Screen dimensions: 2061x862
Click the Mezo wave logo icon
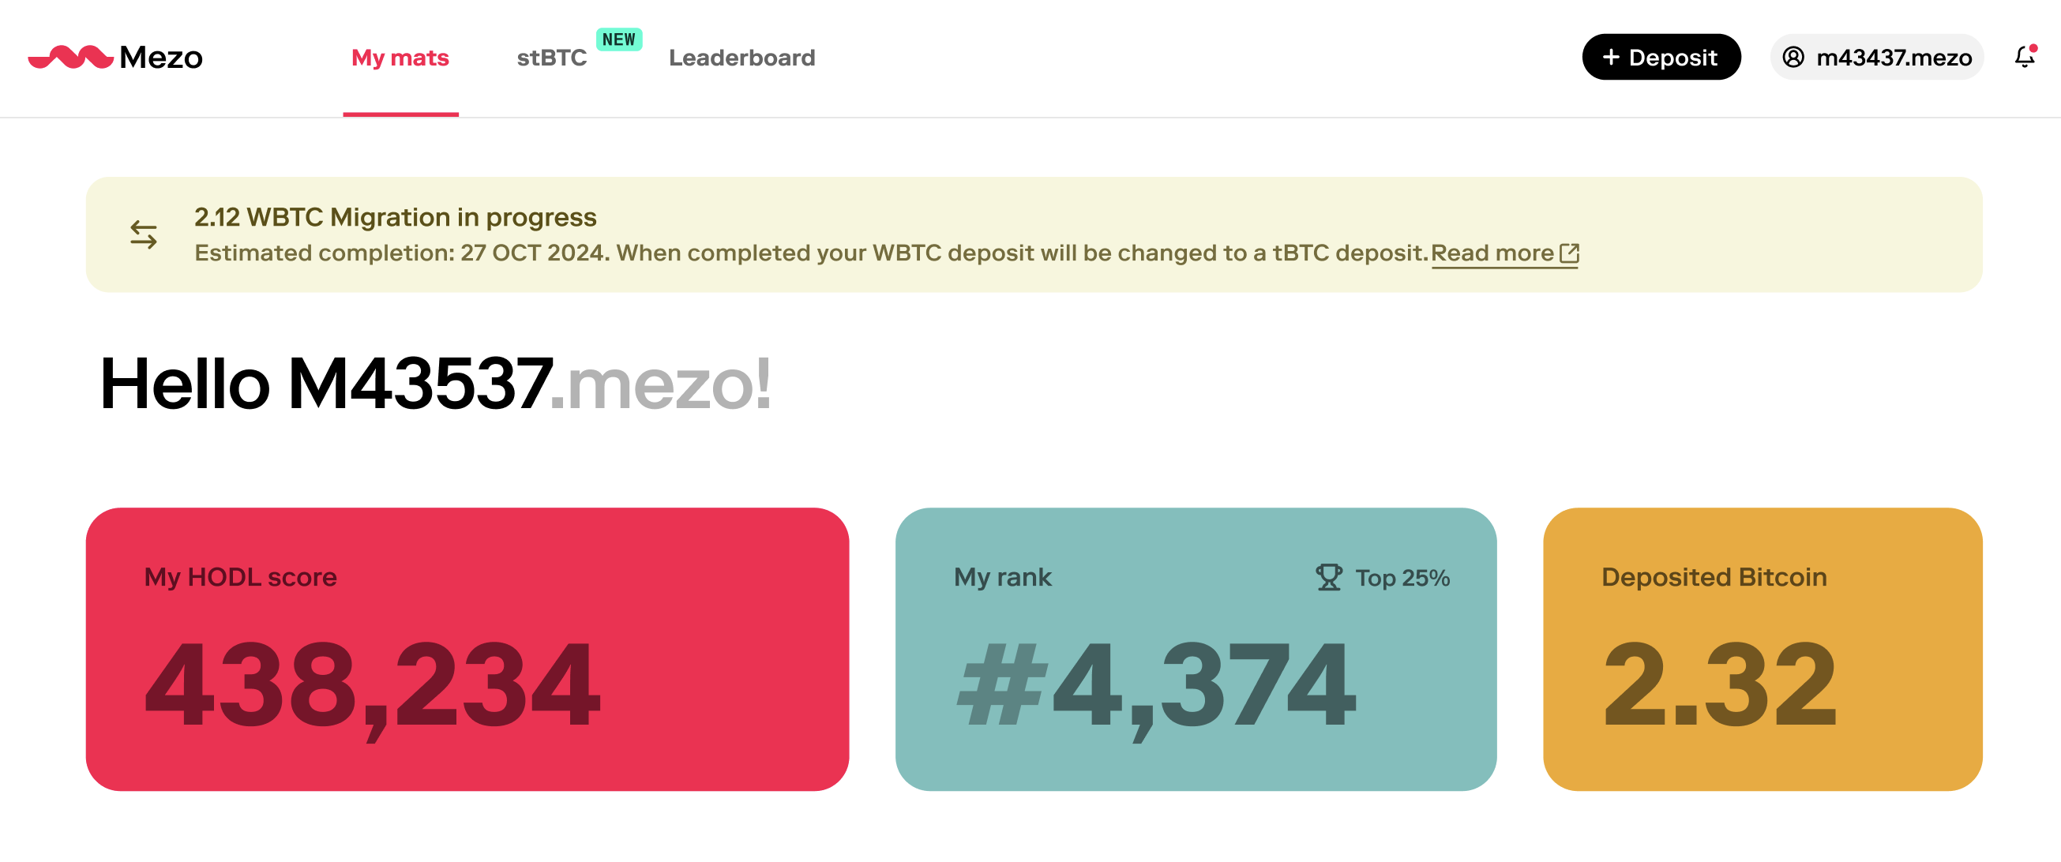coord(70,57)
